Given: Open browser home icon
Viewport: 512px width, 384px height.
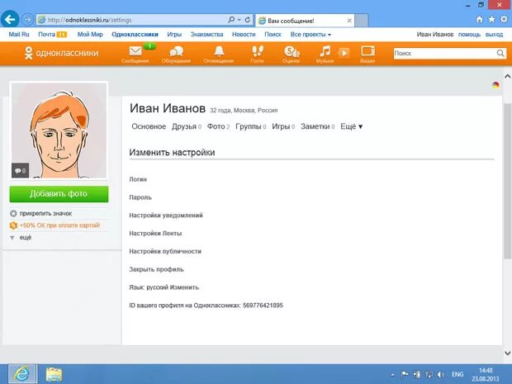Looking at the screenshot, I should pos(479,20).
